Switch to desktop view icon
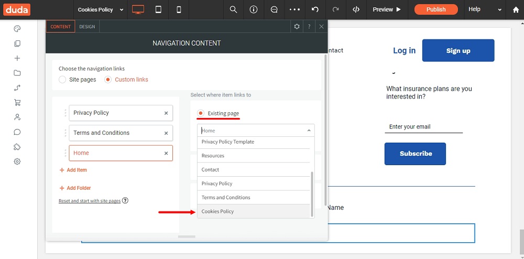This screenshot has height=259, width=524. coord(138,9)
